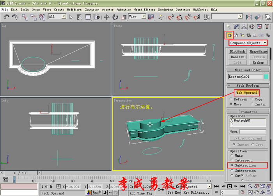273x196 pixels.
Task: Select Reference radio option
Action: (231, 99)
